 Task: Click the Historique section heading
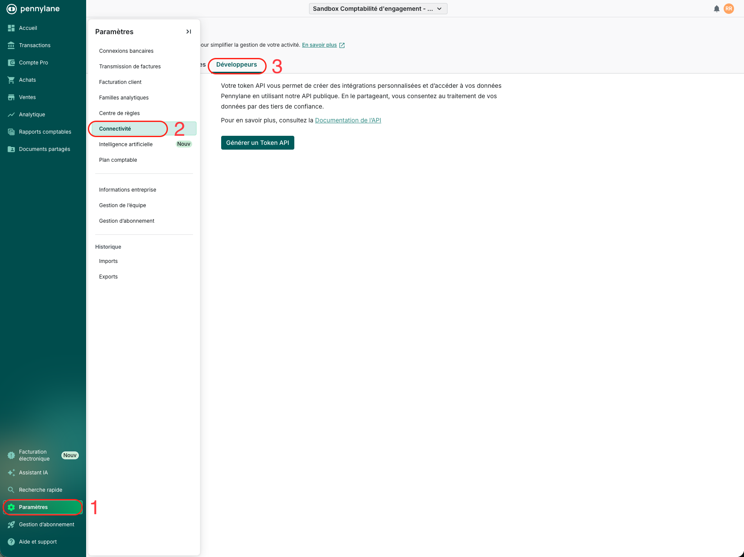point(108,247)
